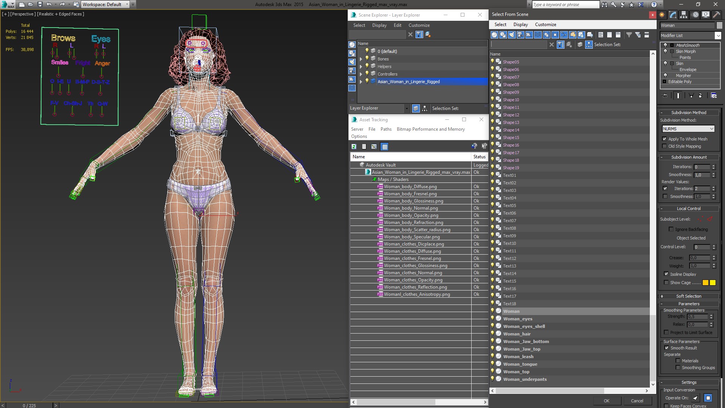Expand Bones layer in Scene Explorer
This screenshot has width=725, height=408.
click(x=361, y=59)
